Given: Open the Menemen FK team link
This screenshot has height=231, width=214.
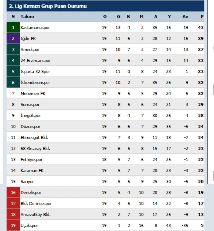Looking at the screenshot, I should coord(33,94).
